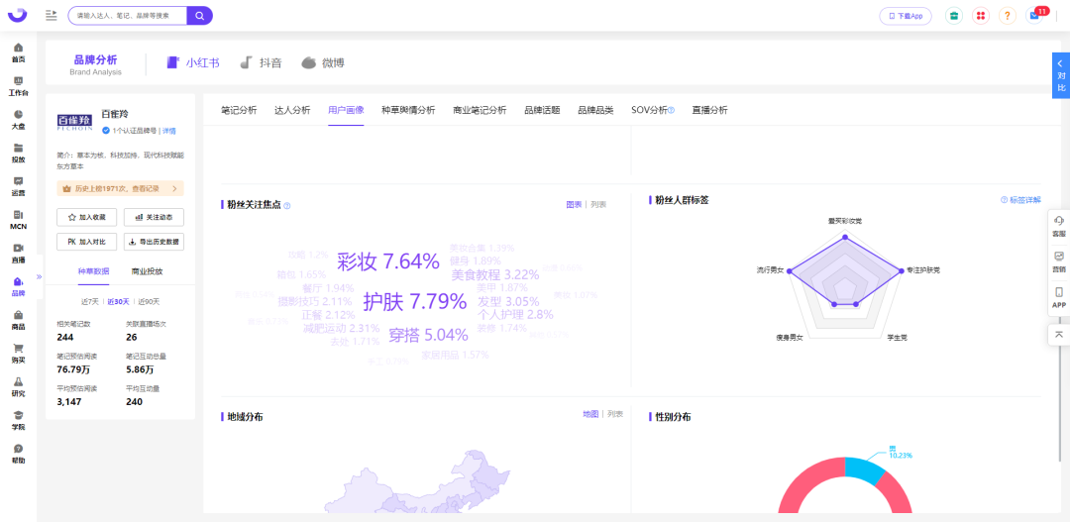The image size is (1070, 522).
Task: Open the 投放 folder sidebar item
Action: [19, 153]
